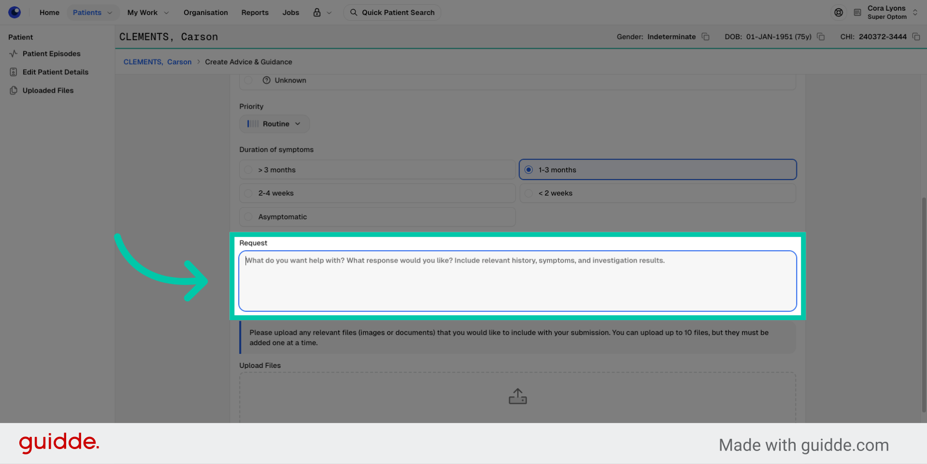Select the < 2 weeks duration

(657, 193)
